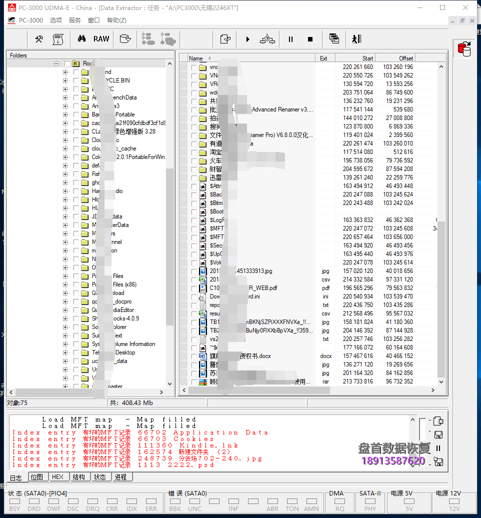Sort files by Ext column header
The width and height of the screenshot is (481, 518).
click(x=325, y=58)
